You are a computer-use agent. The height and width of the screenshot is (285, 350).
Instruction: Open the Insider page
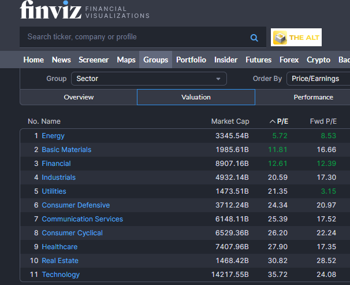tap(226, 60)
